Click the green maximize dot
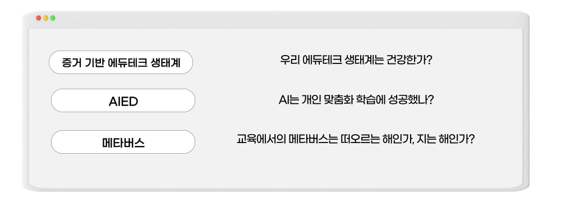Viewport: 561px width, 202px height. [x=53, y=18]
